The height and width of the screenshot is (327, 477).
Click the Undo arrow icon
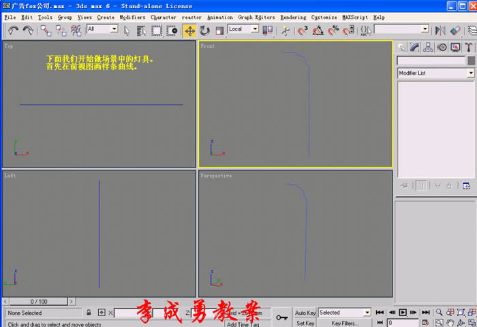pyautogui.click(x=13, y=31)
